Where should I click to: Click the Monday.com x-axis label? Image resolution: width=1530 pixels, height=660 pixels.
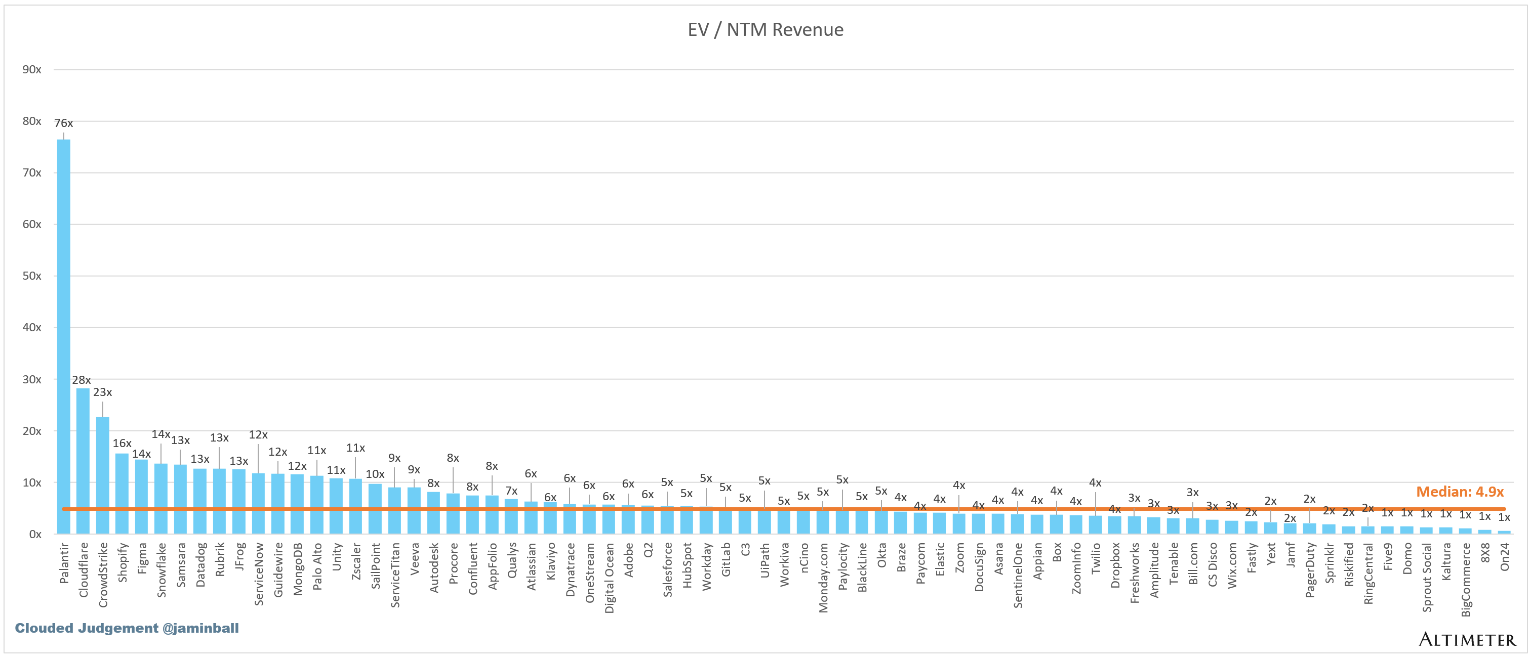pos(823,578)
